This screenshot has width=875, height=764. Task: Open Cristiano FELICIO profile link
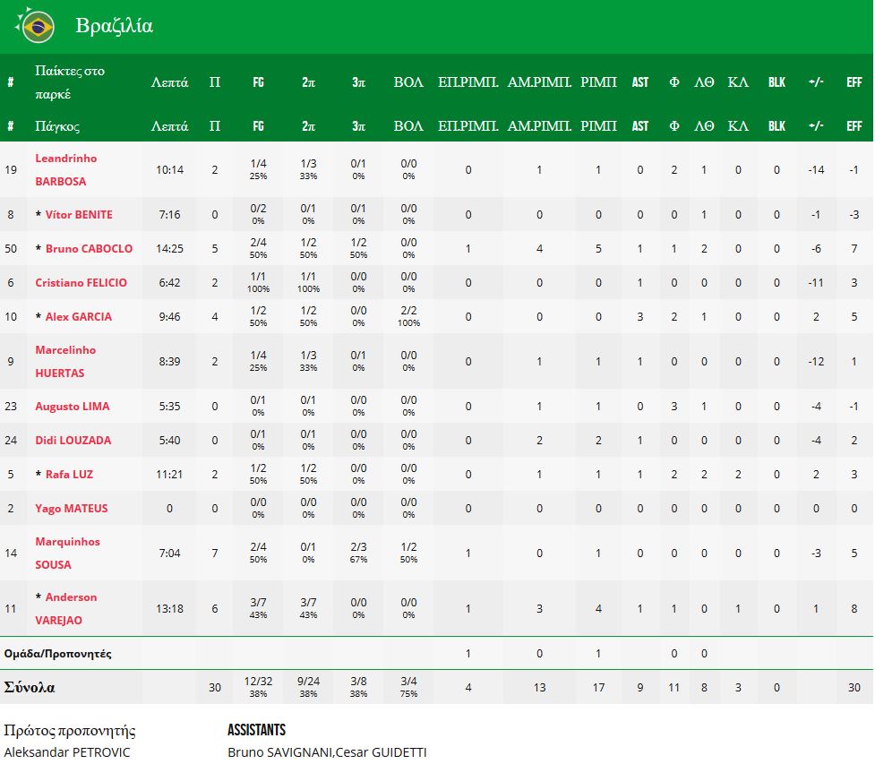click(x=81, y=283)
